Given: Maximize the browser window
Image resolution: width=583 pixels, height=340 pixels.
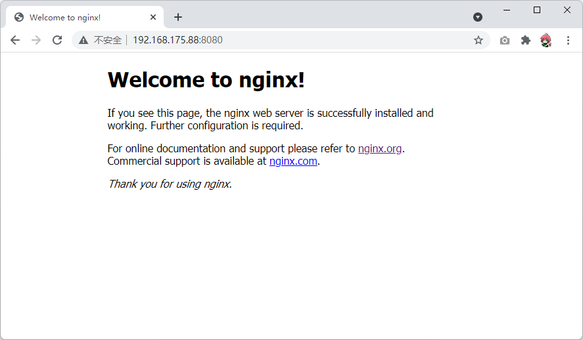Looking at the screenshot, I should [537, 10].
